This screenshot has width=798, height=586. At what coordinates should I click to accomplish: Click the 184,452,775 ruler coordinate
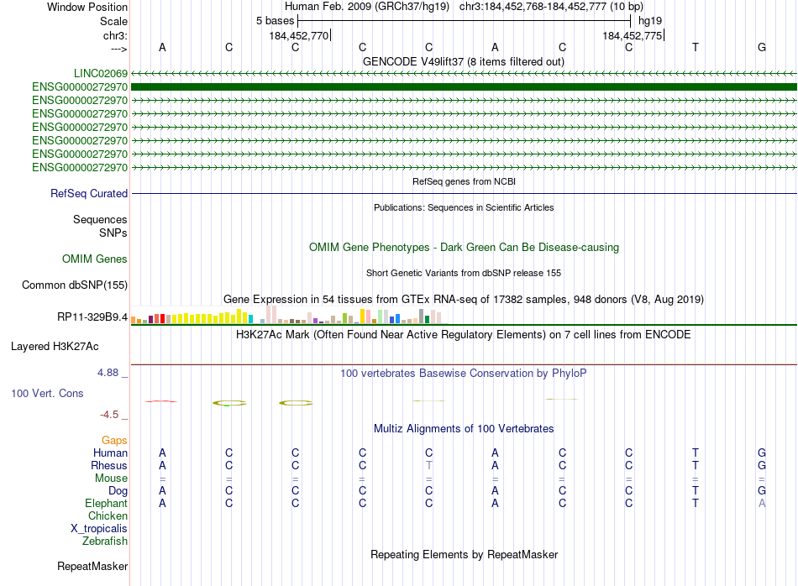pos(633,35)
